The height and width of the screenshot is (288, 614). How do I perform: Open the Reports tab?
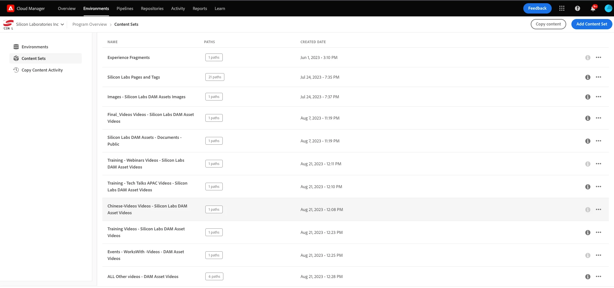(x=200, y=9)
